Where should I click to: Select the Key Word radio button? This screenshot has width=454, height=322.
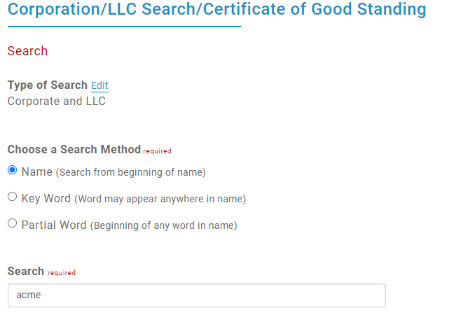(x=12, y=197)
